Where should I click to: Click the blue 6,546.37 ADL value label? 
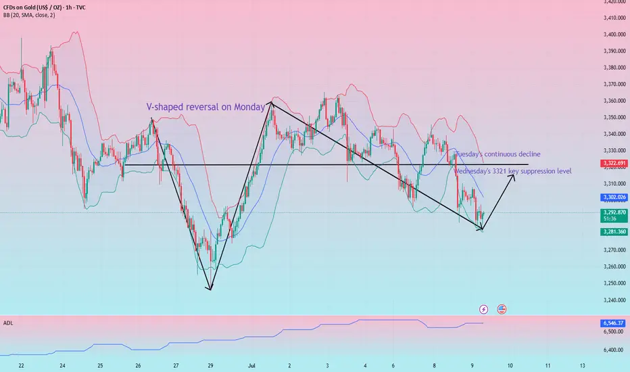point(614,323)
